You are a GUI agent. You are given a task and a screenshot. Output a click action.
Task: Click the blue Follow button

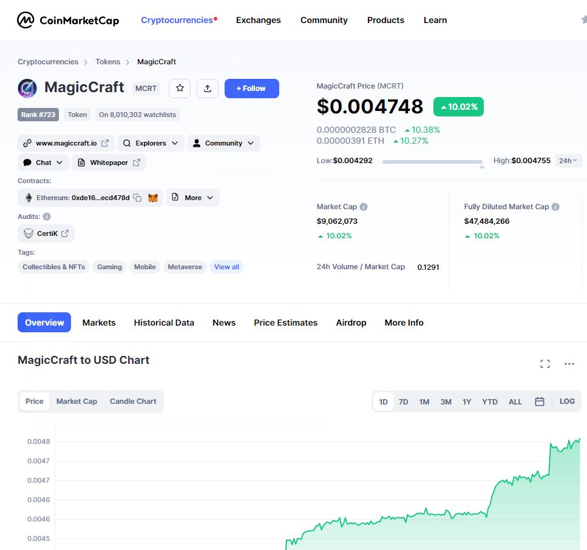coord(251,89)
